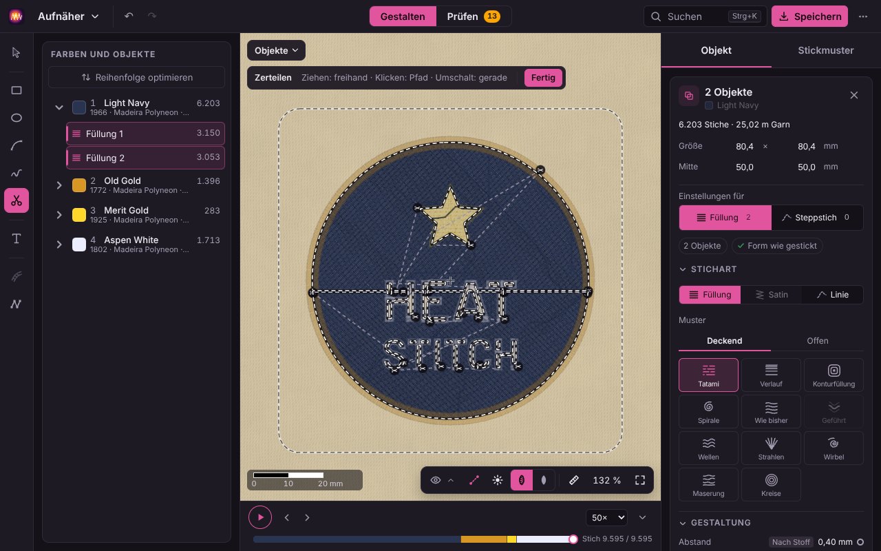Image resolution: width=881 pixels, height=551 pixels.
Task: Click the scissors split tool
Action: point(17,200)
